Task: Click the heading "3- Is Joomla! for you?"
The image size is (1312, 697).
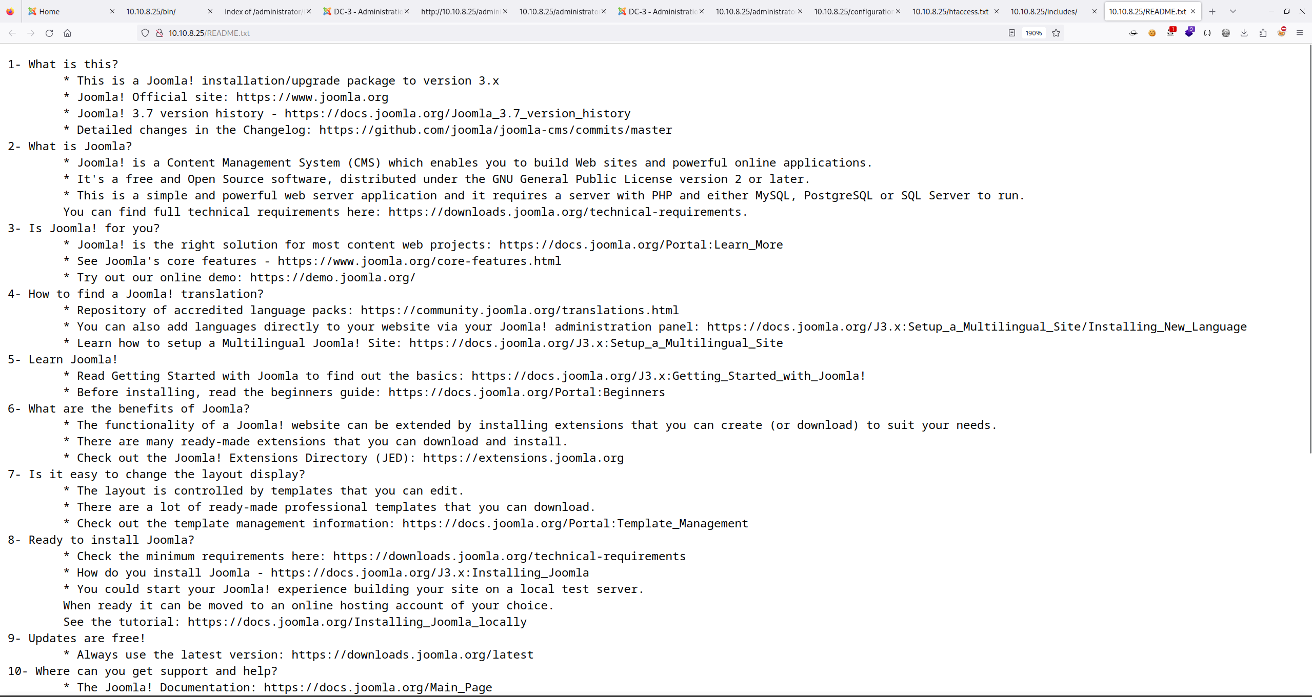Action: click(x=84, y=228)
